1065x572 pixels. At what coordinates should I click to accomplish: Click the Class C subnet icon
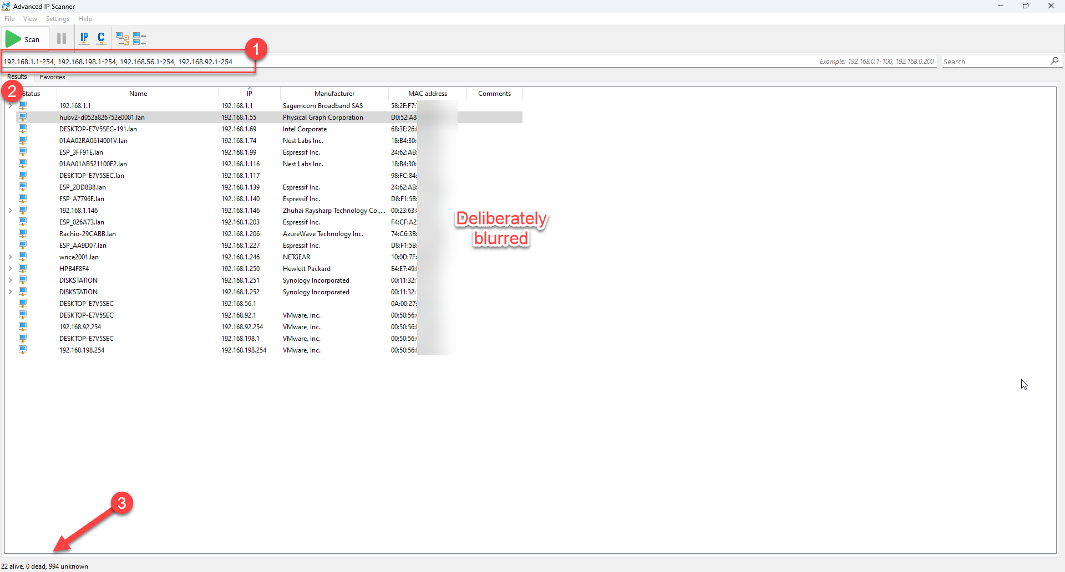pyautogui.click(x=101, y=38)
